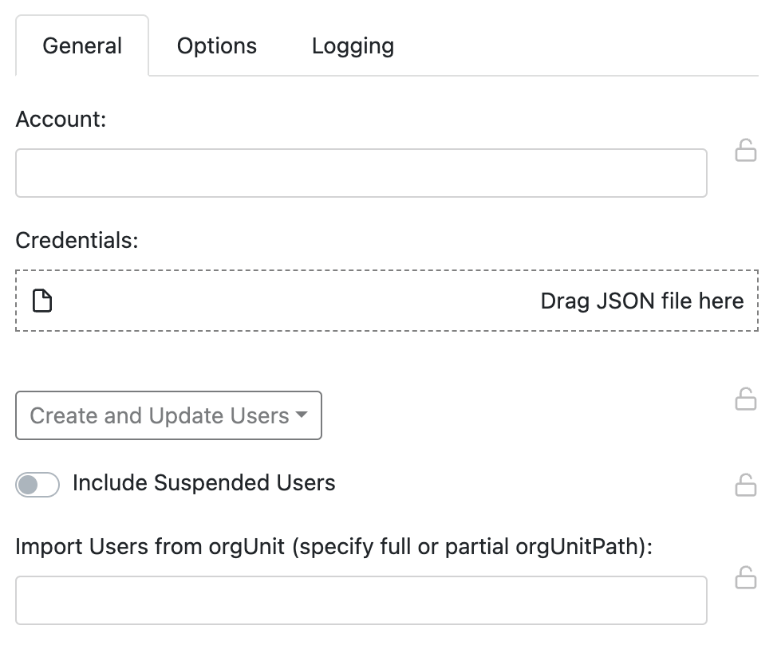Click the Drag JSON file here text

(641, 301)
